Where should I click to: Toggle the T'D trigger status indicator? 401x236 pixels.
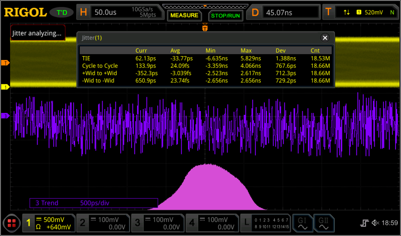61,12
